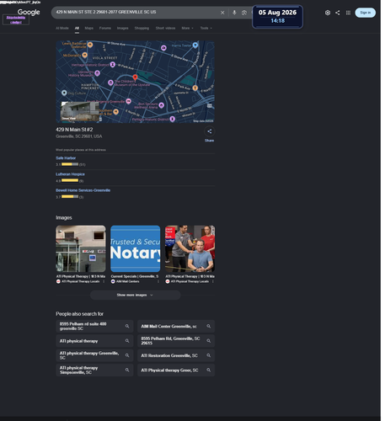
Task: Open Street View thumbnail on the map
Action: tap(81, 113)
